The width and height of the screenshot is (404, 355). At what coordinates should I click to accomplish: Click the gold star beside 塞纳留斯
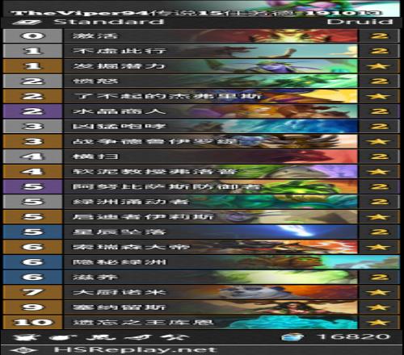[379, 307]
